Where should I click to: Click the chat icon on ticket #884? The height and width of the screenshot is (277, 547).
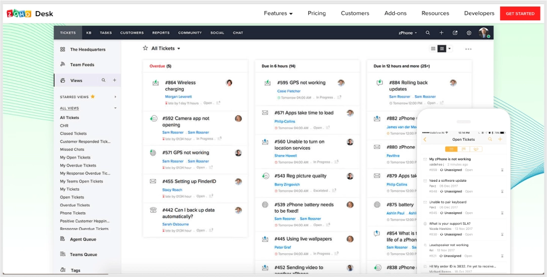pyautogui.click(x=380, y=83)
